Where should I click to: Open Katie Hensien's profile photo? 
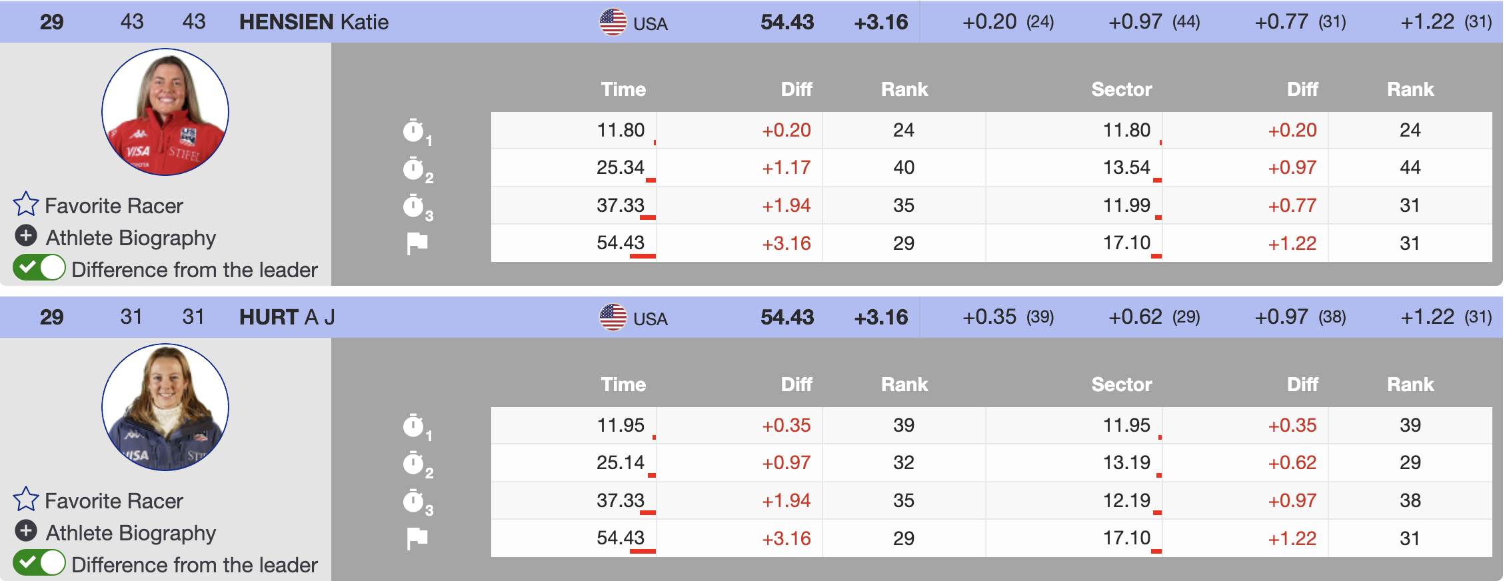pos(165,112)
